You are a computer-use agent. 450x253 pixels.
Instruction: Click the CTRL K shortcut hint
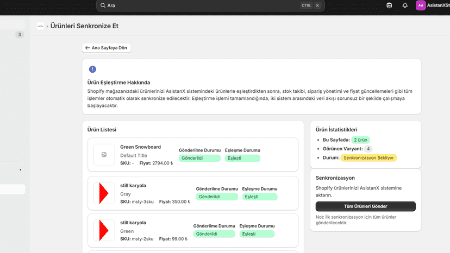coord(311,5)
